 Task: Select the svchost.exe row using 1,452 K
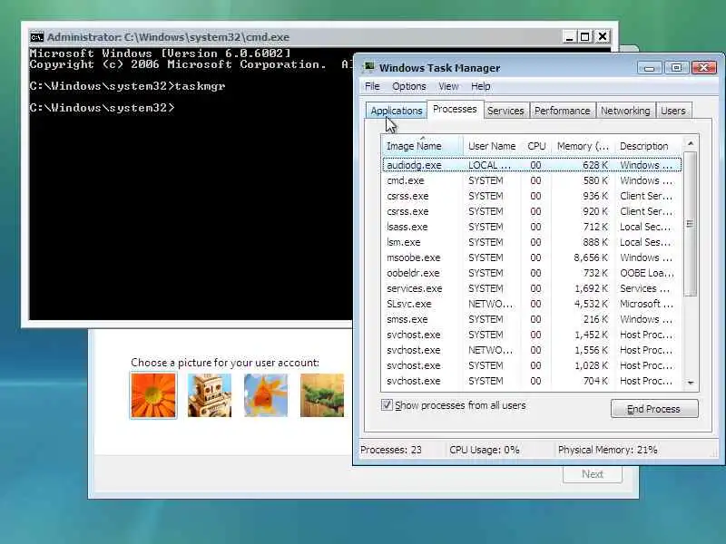pos(532,335)
